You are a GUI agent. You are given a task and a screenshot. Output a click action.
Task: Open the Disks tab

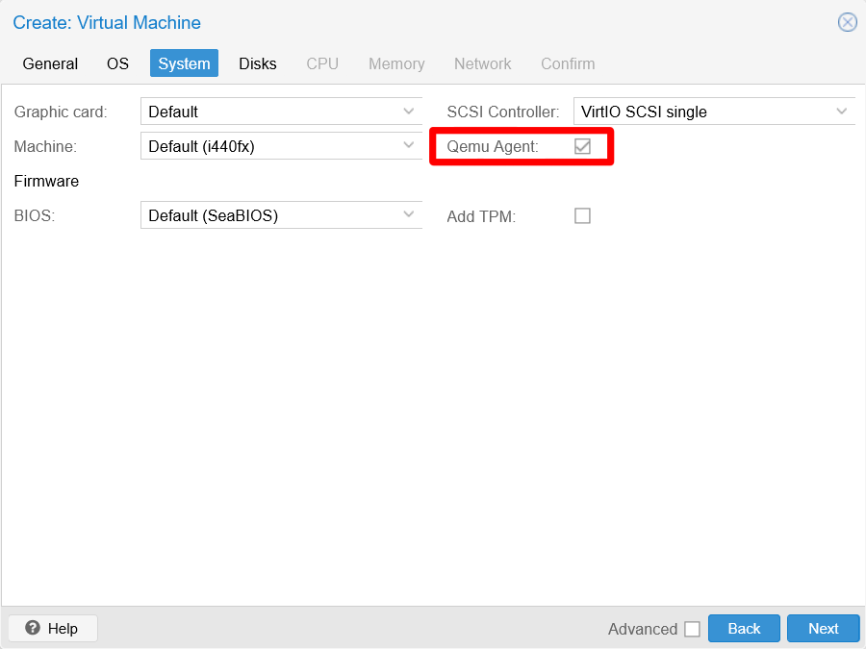point(257,63)
